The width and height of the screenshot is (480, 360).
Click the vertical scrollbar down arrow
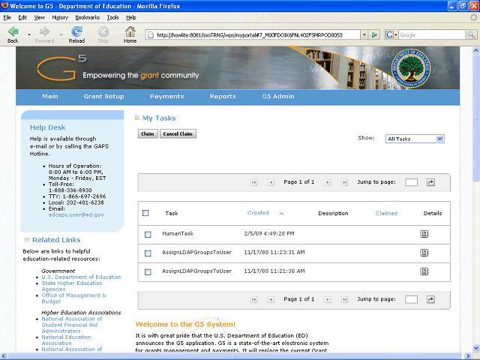476,348
